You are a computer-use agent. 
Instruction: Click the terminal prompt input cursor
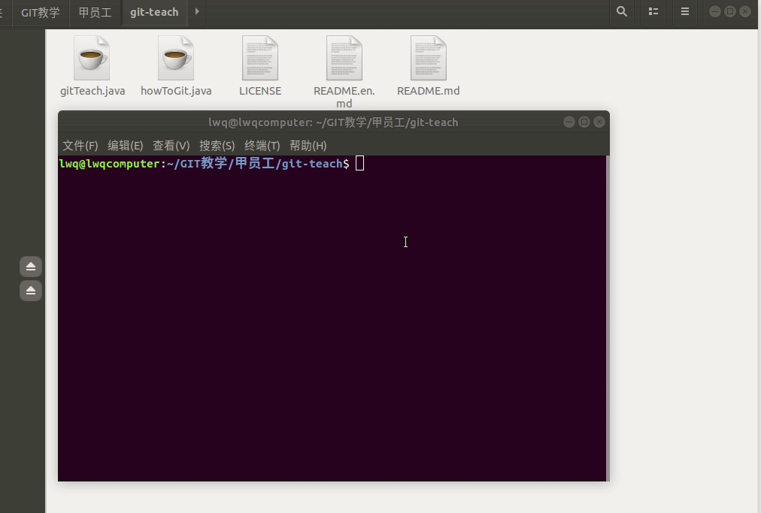pos(359,164)
